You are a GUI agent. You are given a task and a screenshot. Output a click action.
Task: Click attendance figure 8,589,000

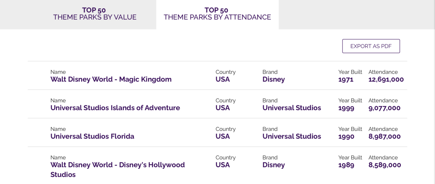point(385,165)
